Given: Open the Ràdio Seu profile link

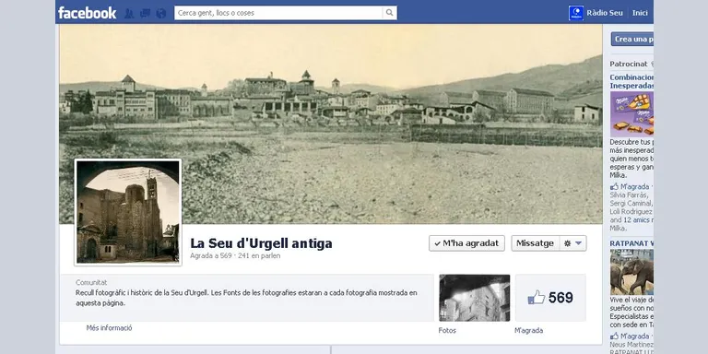Looking at the screenshot, I should point(605,13).
